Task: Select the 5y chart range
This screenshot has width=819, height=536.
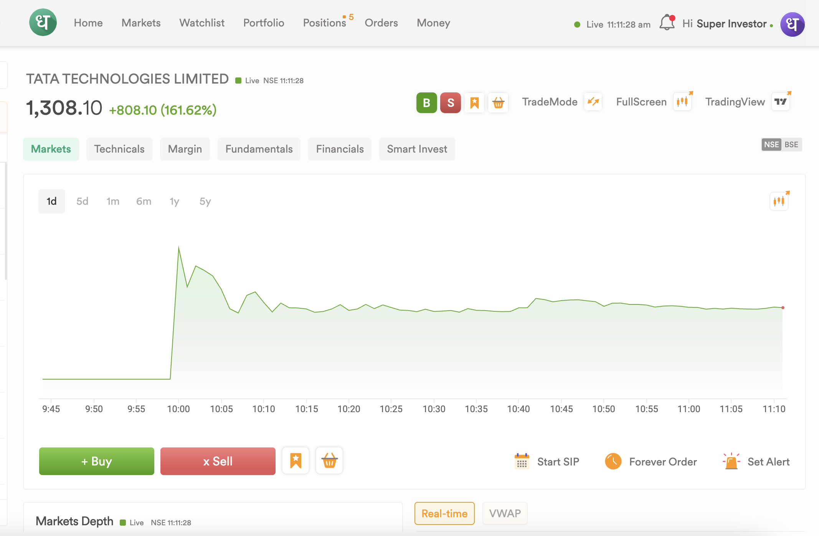Action: 205,201
